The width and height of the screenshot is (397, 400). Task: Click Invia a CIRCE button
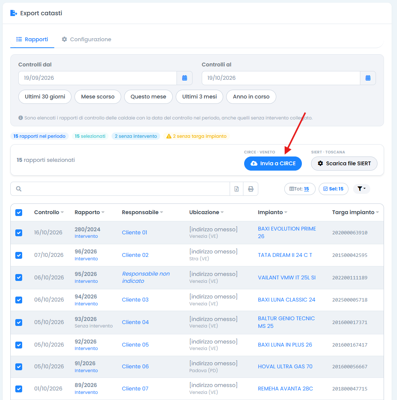(273, 163)
